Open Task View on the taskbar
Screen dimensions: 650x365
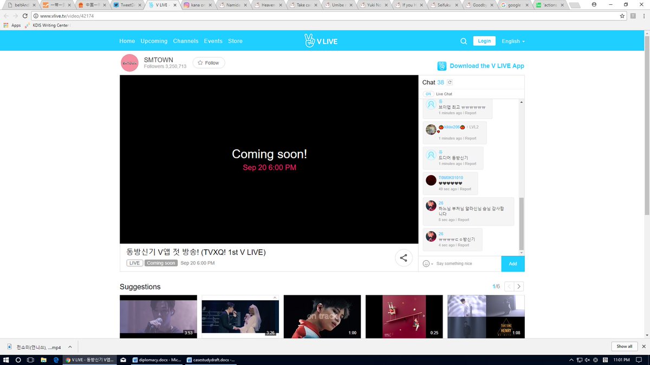point(30,360)
